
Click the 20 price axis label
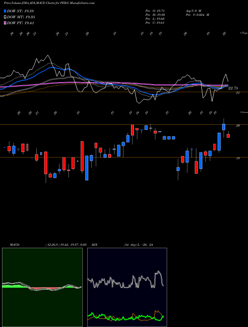point(238,125)
